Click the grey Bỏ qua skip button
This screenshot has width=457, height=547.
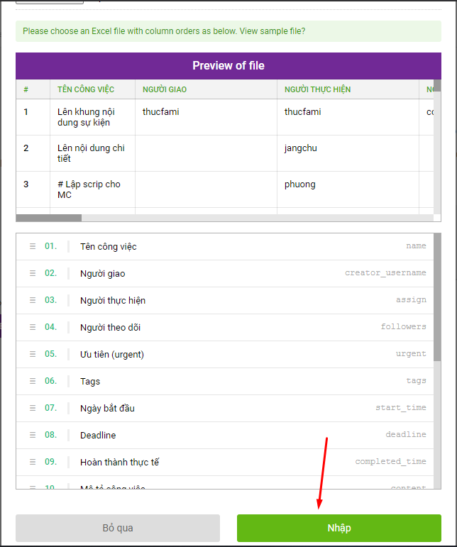click(x=118, y=528)
